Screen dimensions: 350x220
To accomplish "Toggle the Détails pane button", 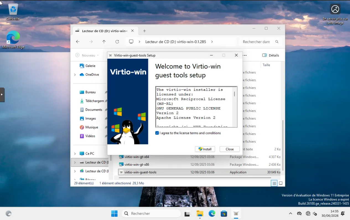I will tap(271, 55).
